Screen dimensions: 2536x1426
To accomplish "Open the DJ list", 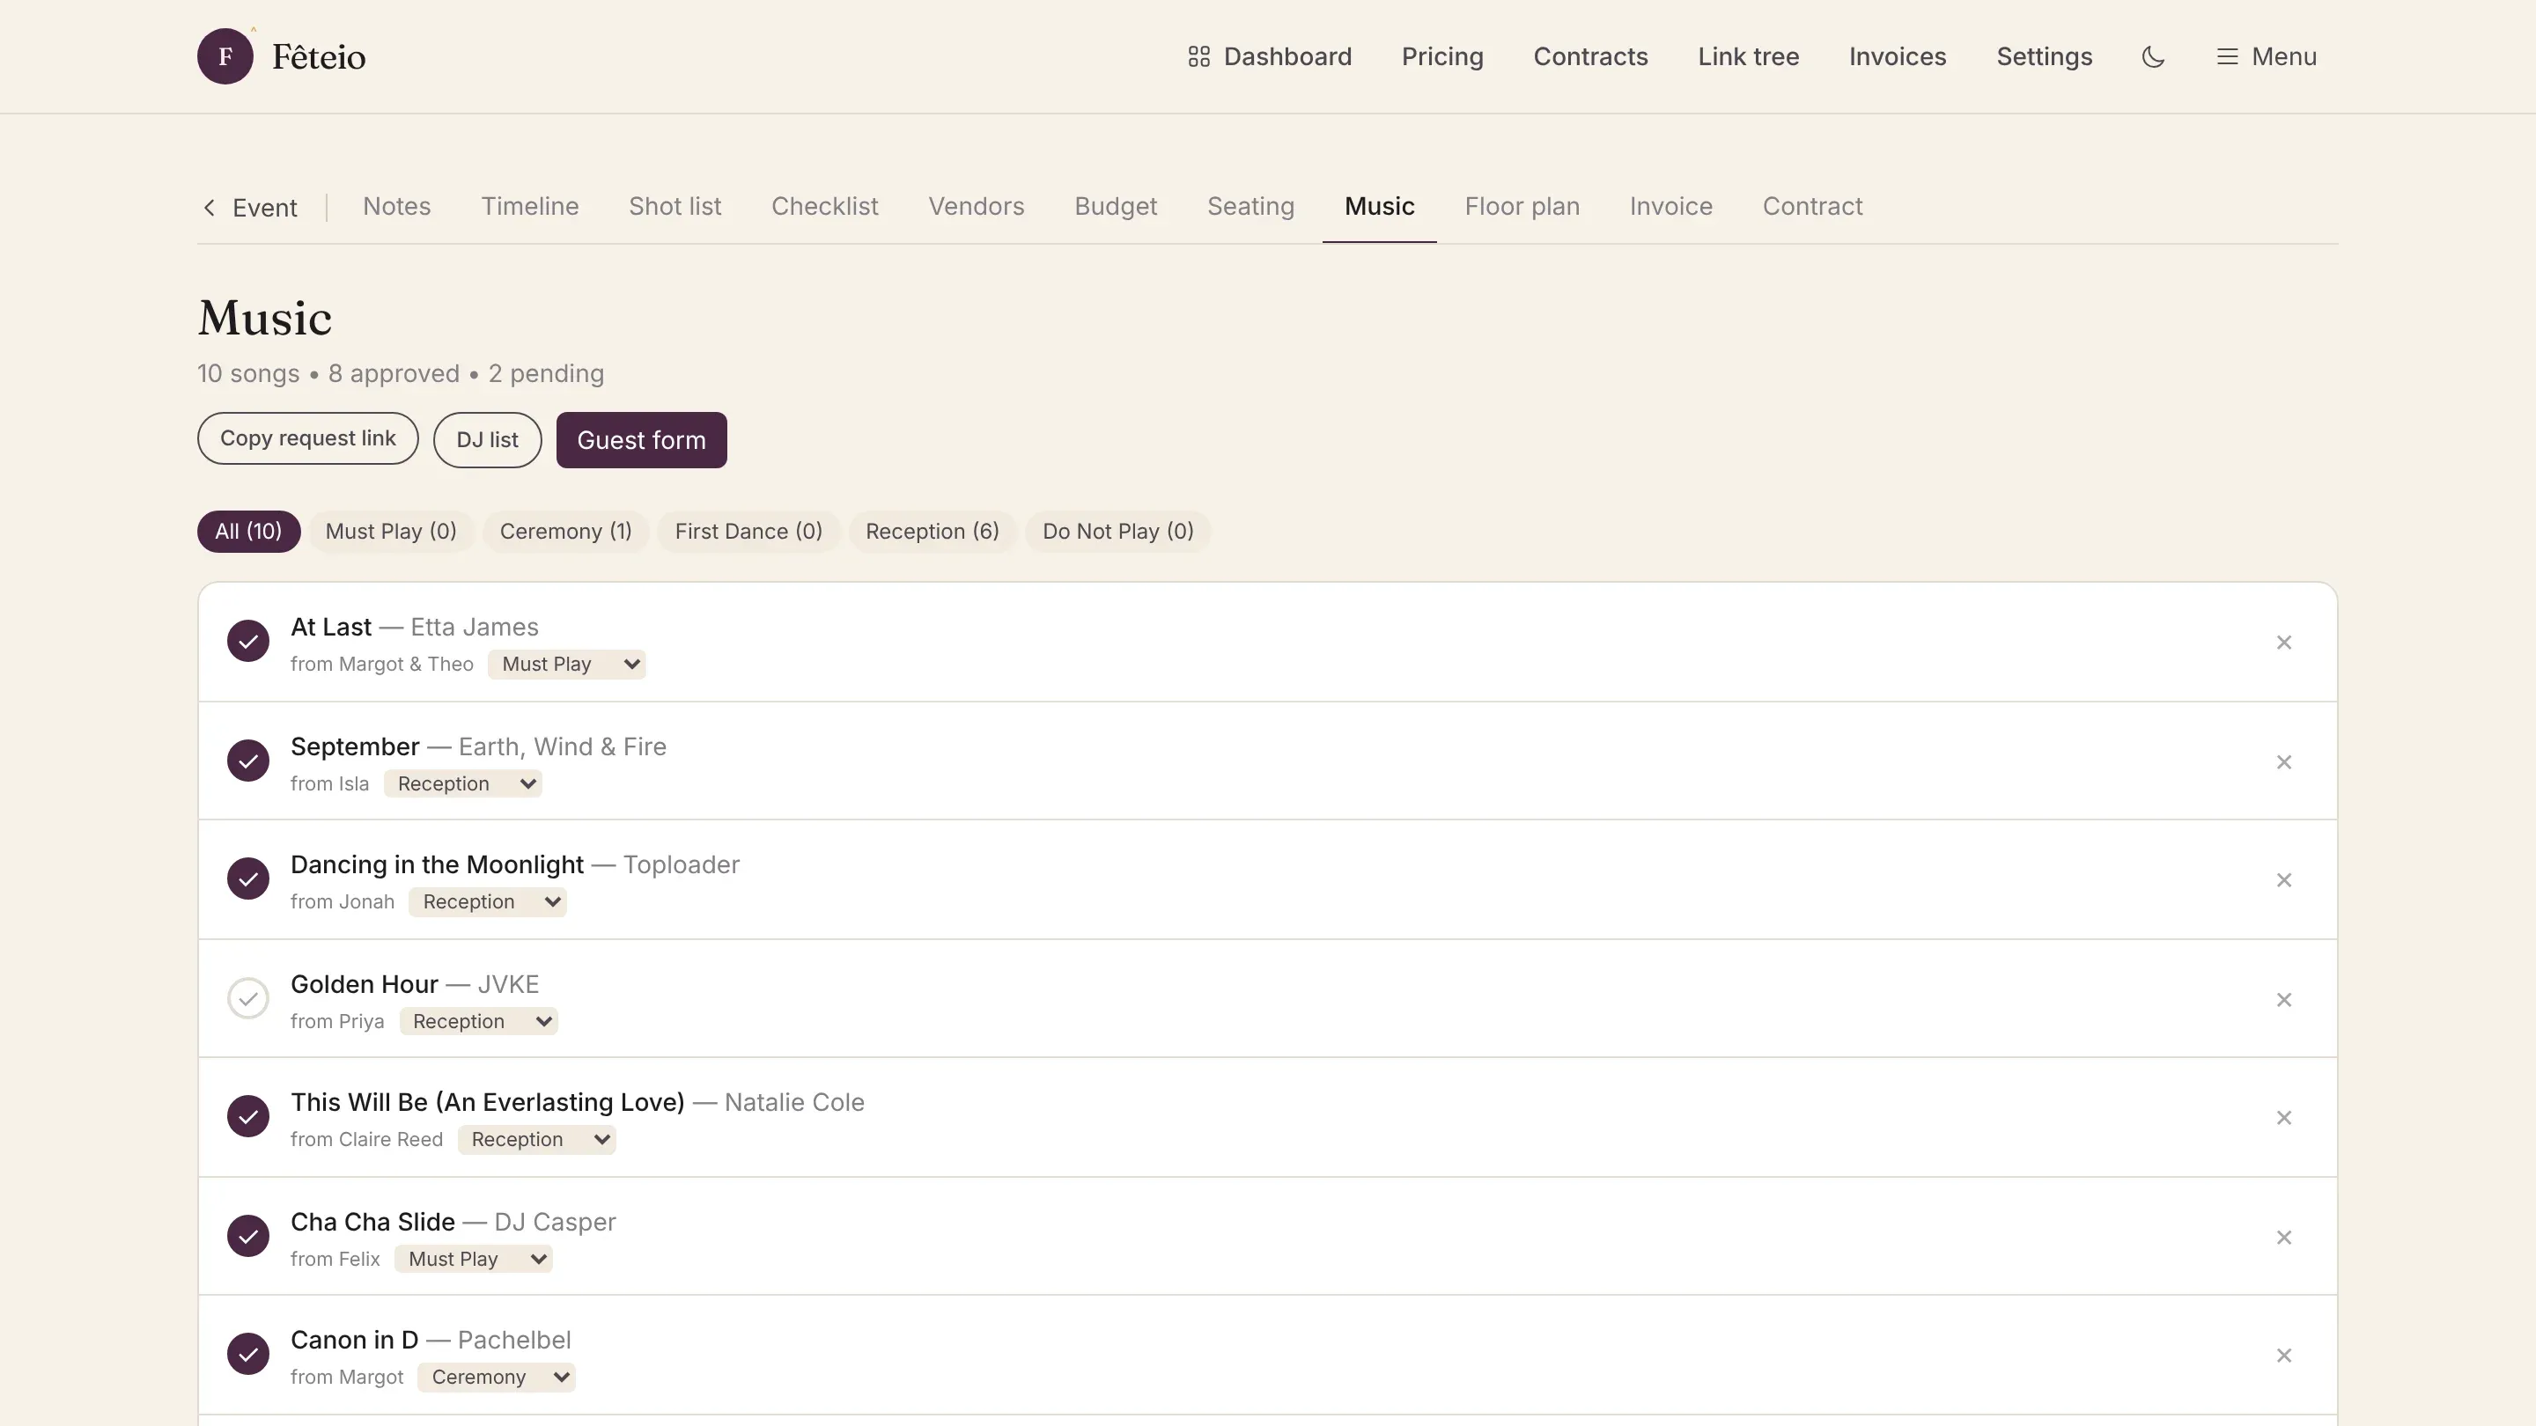I will click(x=487, y=440).
